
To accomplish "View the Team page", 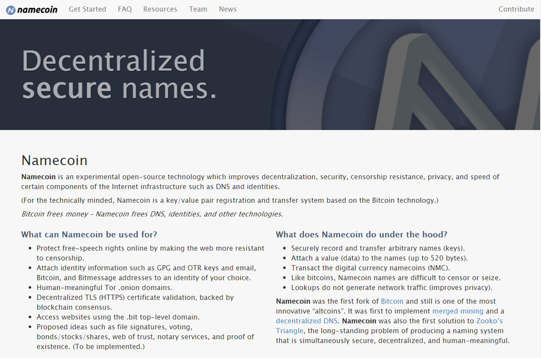I will [198, 9].
